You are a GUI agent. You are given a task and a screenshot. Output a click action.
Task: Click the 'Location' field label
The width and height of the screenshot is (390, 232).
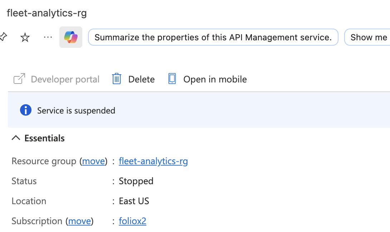(x=29, y=201)
